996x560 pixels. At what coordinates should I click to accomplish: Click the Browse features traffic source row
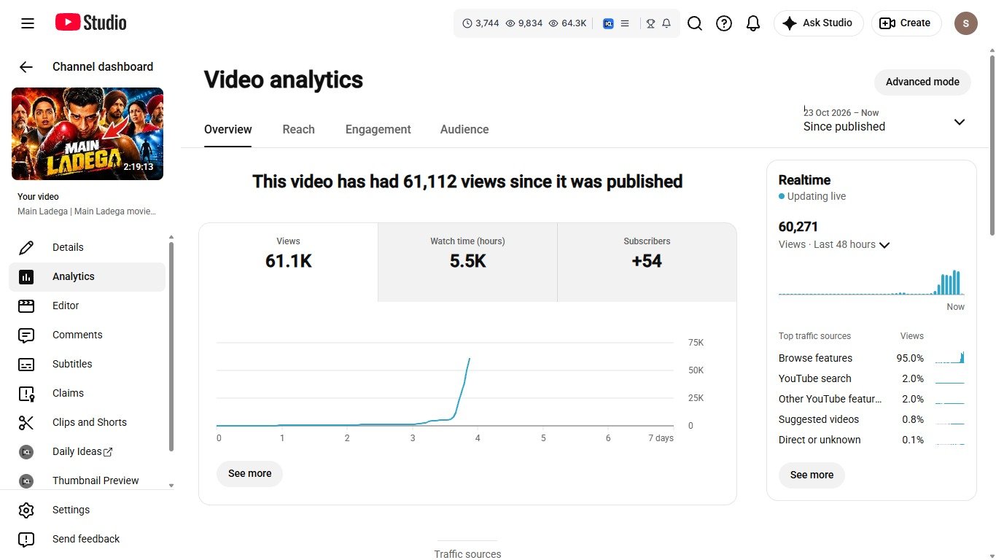(x=871, y=358)
